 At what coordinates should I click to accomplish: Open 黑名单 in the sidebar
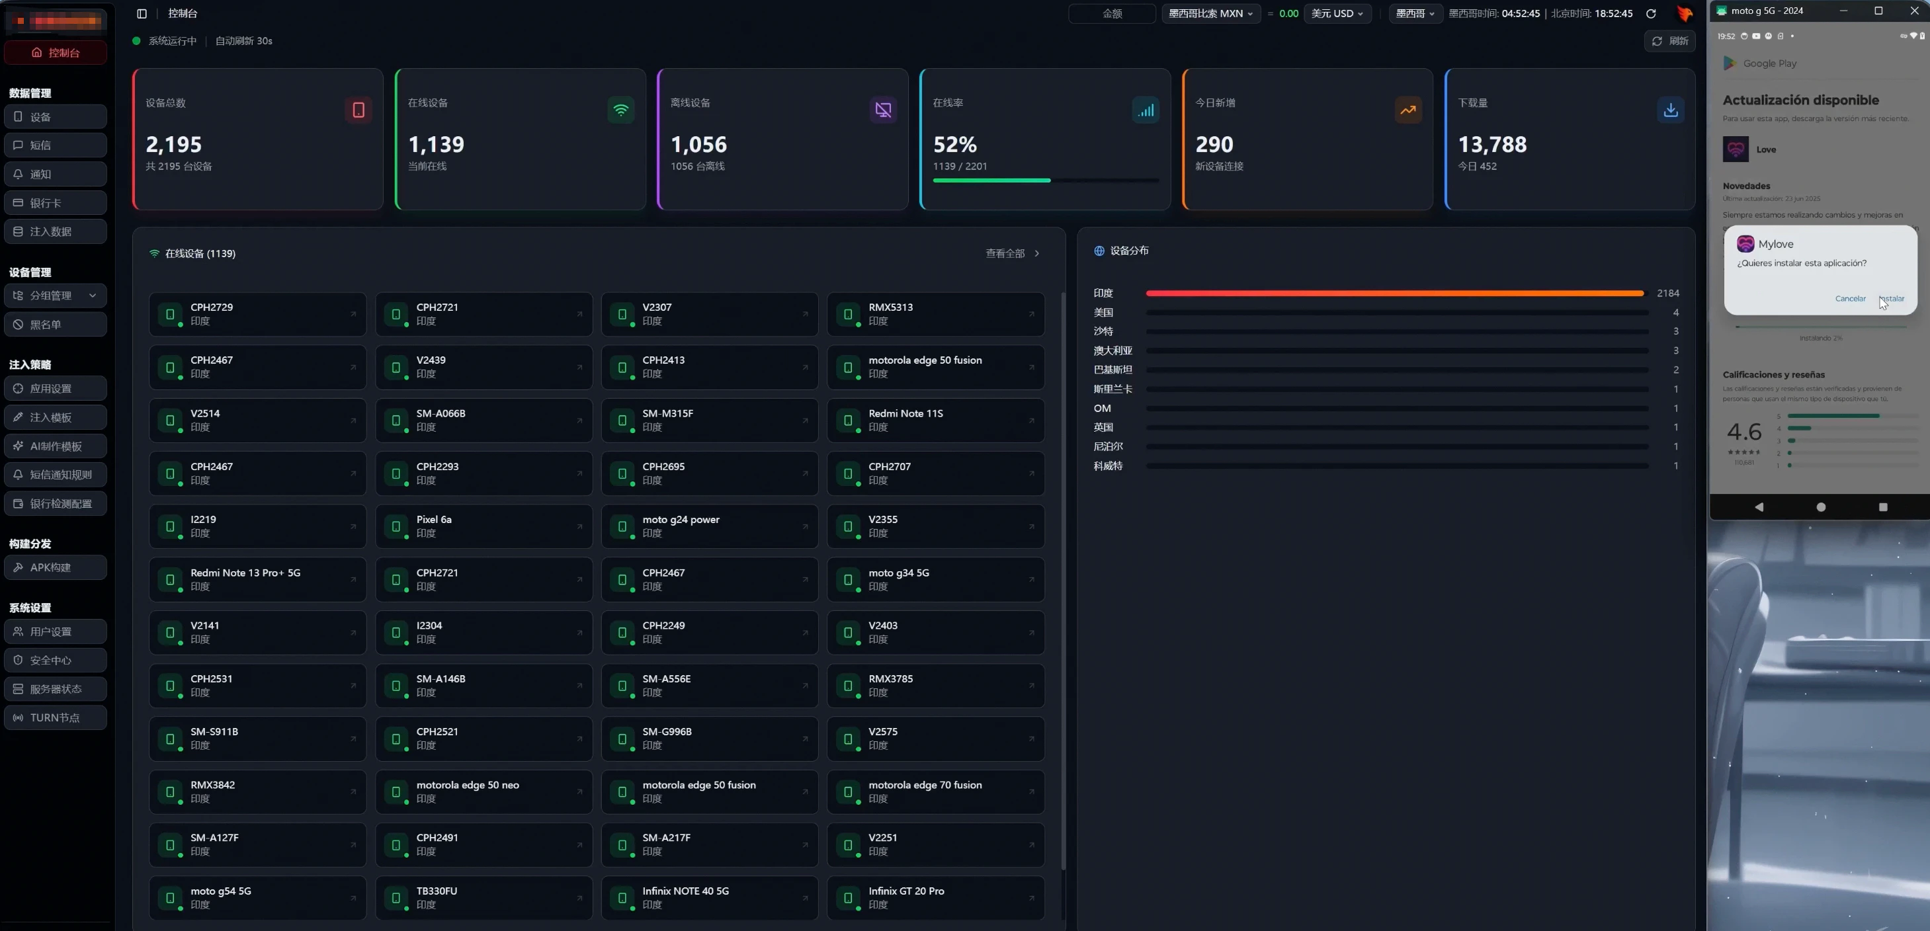point(56,324)
